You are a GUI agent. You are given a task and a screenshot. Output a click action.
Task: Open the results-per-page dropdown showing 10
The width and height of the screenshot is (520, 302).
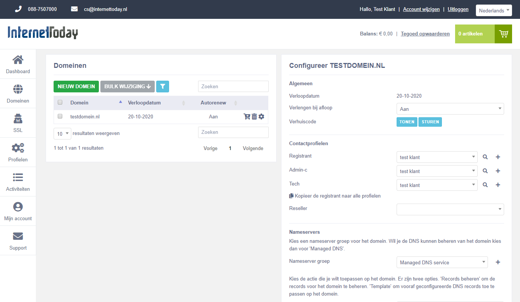(x=62, y=133)
